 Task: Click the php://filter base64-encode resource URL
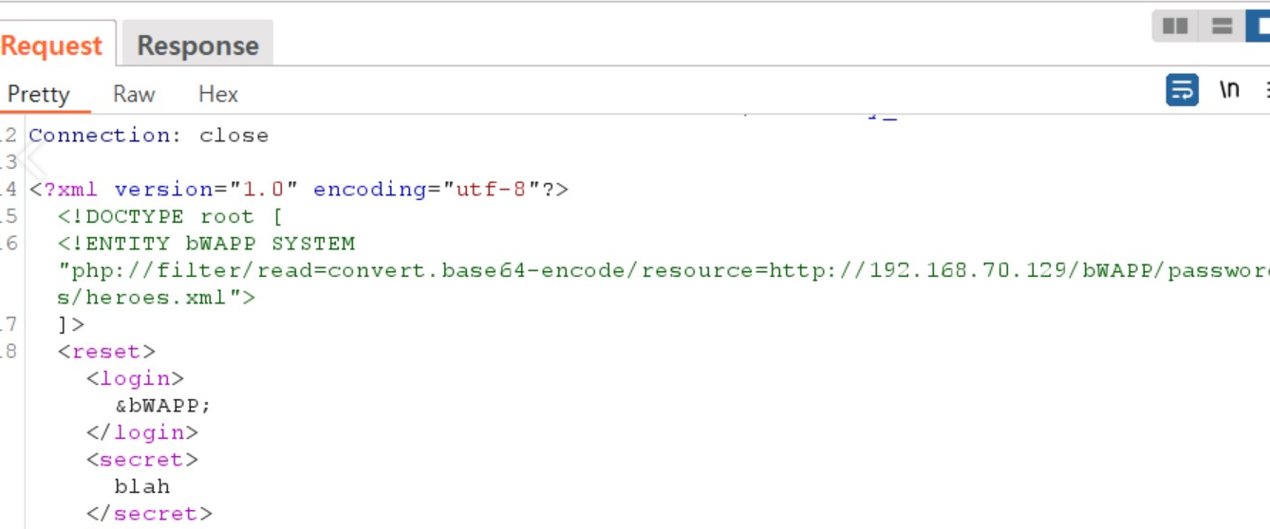point(663,270)
